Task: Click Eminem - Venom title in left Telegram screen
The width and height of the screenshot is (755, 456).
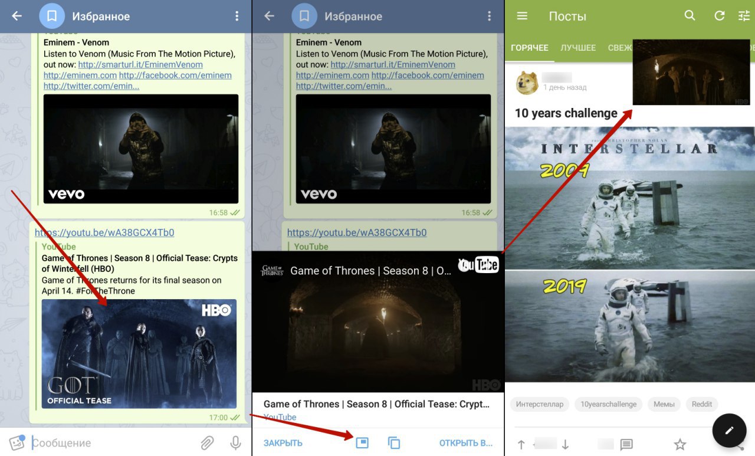Action: pos(76,42)
